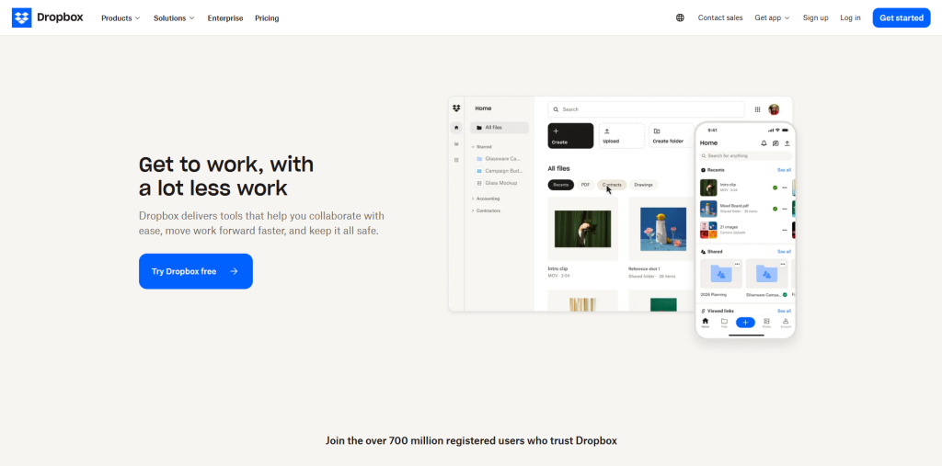Expand the Solutions menu
The height and width of the screenshot is (466, 942).
[174, 18]
